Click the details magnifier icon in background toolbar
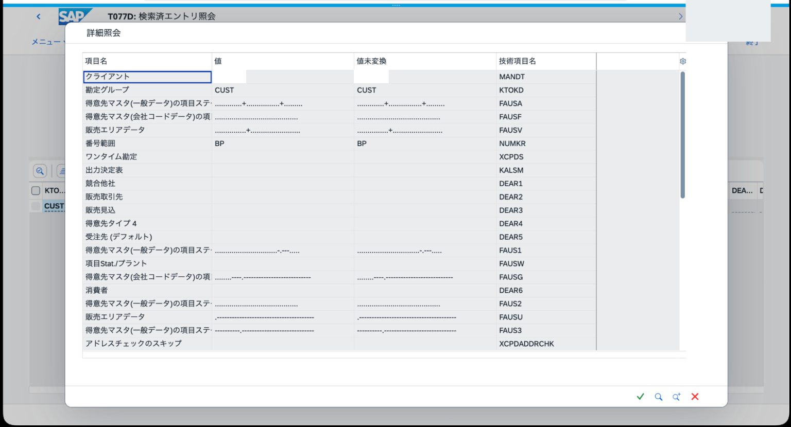Viewport: 791px width, 427px height. tap(40, 171)
